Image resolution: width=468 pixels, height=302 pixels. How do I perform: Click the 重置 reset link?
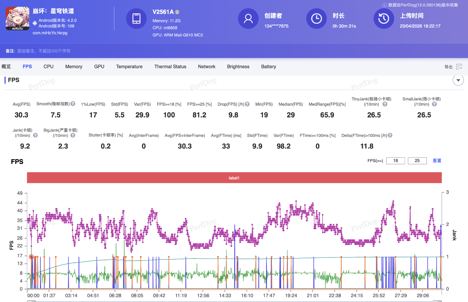[437, 161]
